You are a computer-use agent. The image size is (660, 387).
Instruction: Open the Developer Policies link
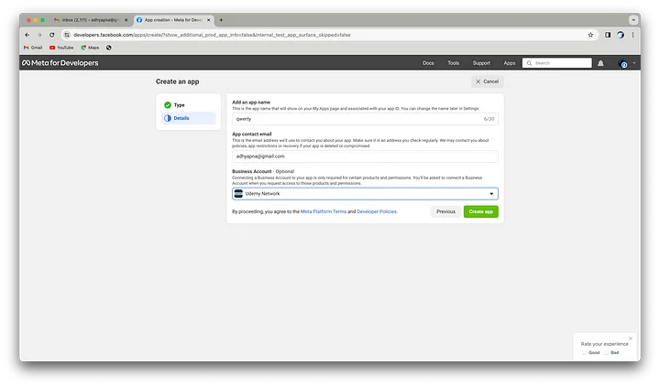(x=377, y=211)
